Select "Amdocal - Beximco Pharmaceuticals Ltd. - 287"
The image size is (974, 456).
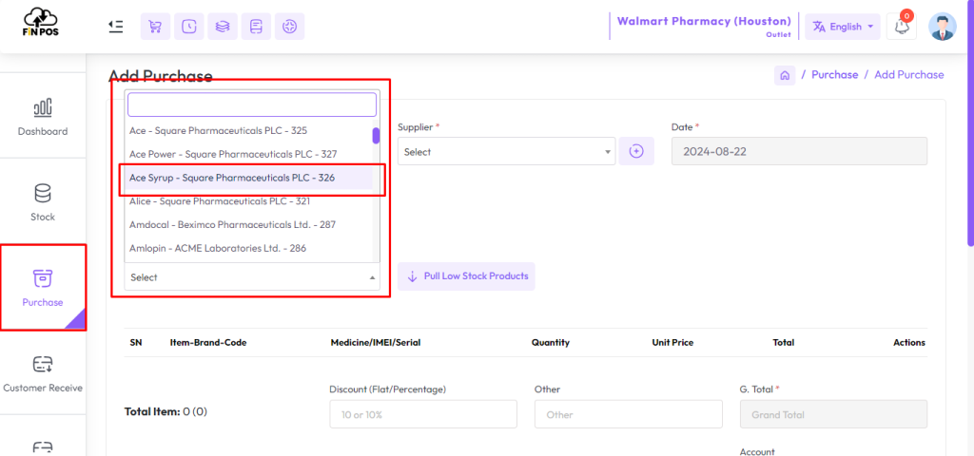[x=248, y=224]
